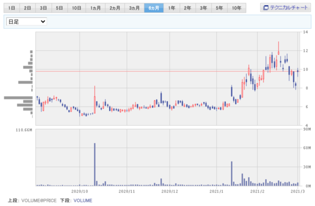
Task: Click the highest red candlestick near 12
Action: pyautogui.click(x=278, y=48)
